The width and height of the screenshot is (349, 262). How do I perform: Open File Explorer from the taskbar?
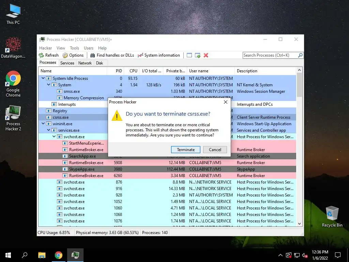42,255
